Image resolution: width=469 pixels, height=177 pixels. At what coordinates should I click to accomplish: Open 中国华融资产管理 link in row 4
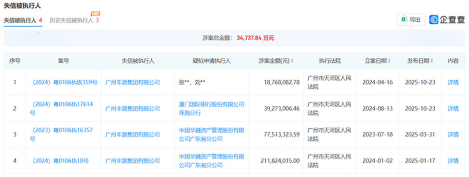212,160
